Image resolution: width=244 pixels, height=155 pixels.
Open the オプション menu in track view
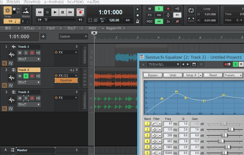[32, 28]
